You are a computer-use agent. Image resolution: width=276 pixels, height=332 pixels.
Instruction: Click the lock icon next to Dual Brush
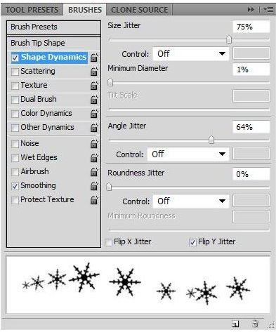[94, 100]
